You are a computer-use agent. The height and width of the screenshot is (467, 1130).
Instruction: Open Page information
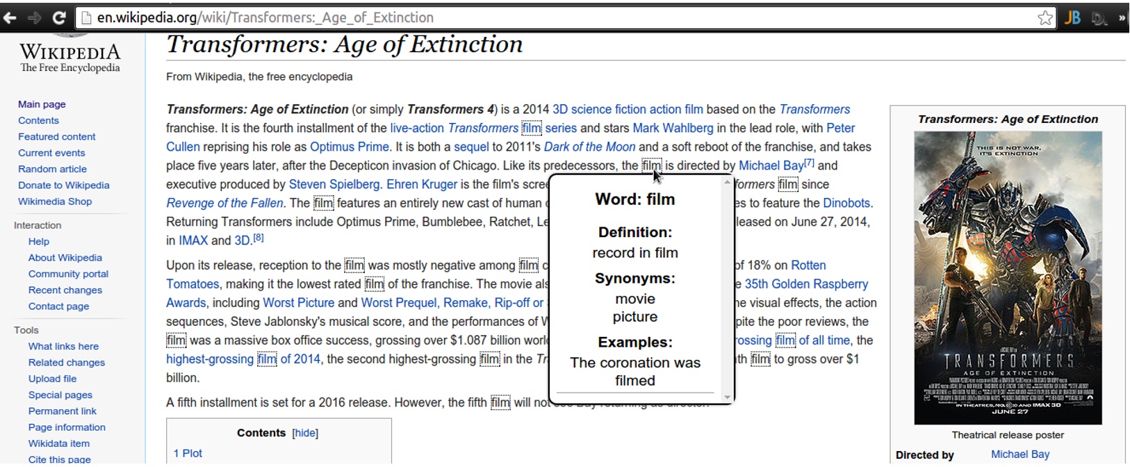coord(67,427)
